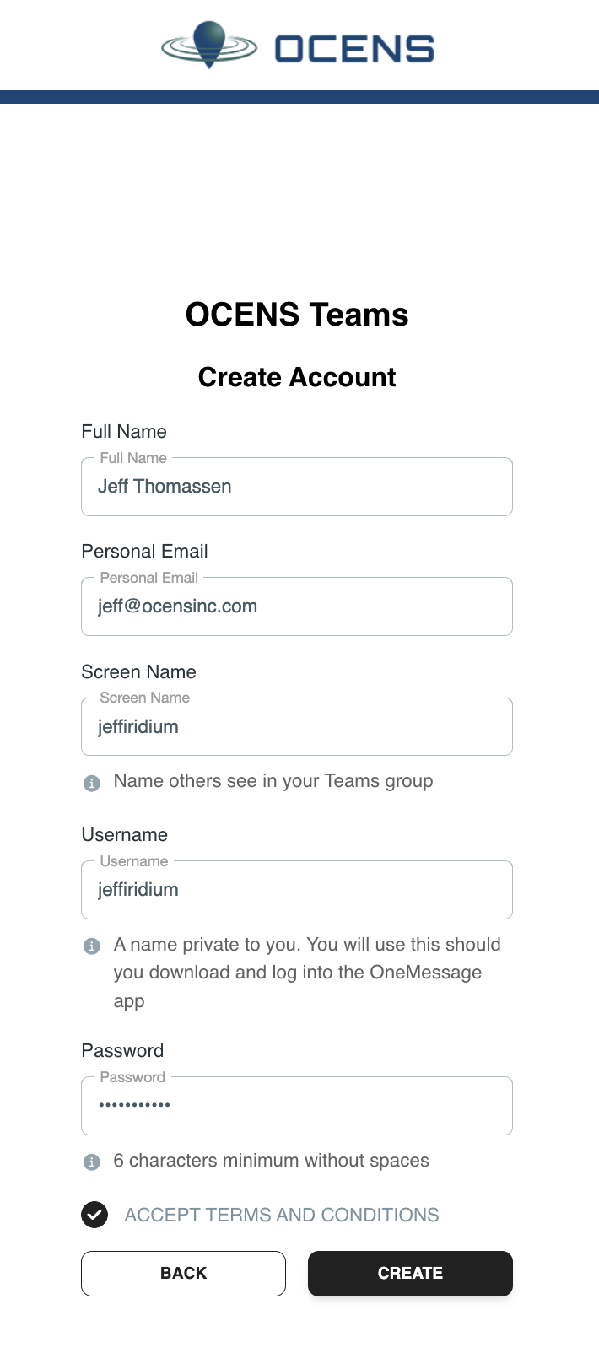This screenshot has width=599, height=1353.
Task: Click the 'Name others see' hint text
Action: (273, 781)
